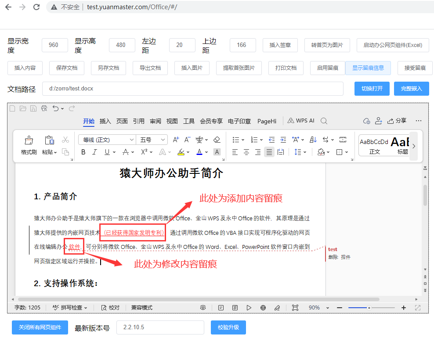The image size is (434, 338).
Task: Click the WPS AI button
Action: [301, 121]
